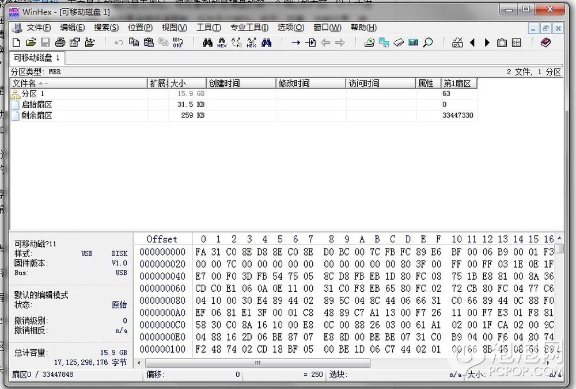Open the file Properties toolbar icon
Viewport: 576px width, 389px height.
pos(74,43)
